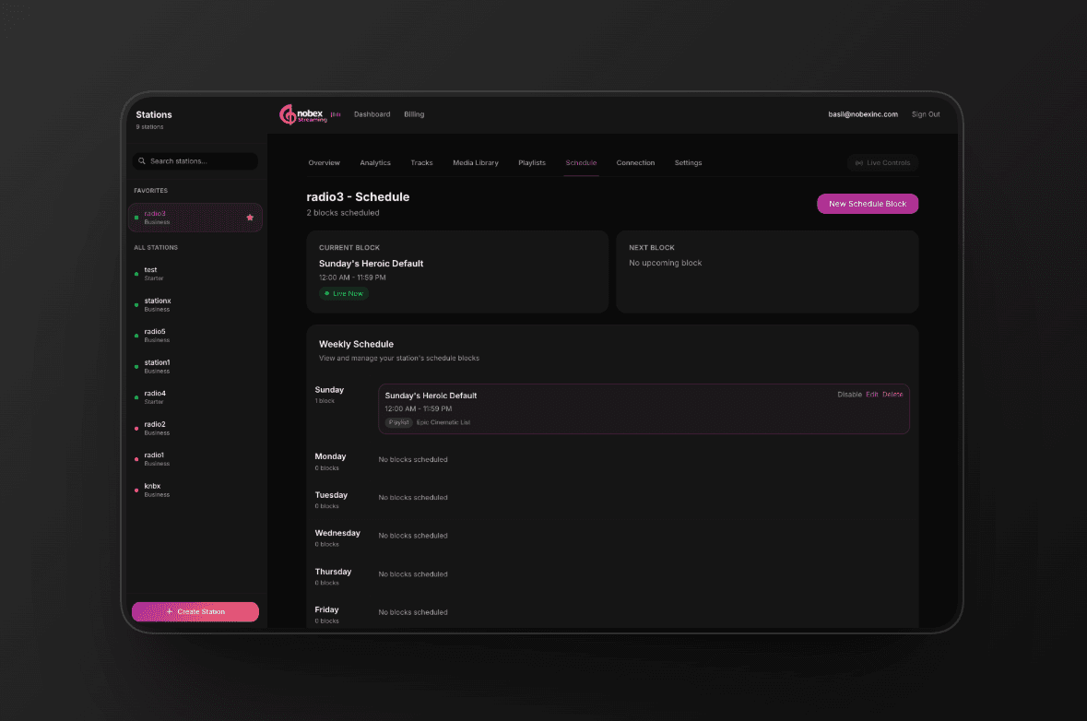
Task: Click the New Schedule Block button
Action: pos(867,203)
